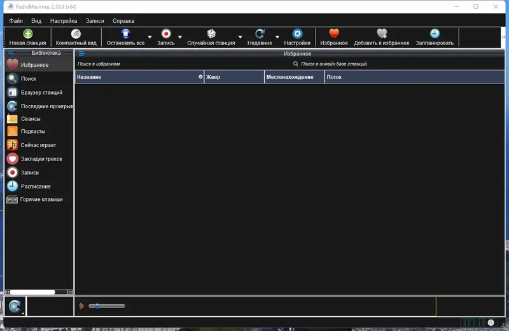Open Settings (Настройки) gear icon

coord(297,34)
